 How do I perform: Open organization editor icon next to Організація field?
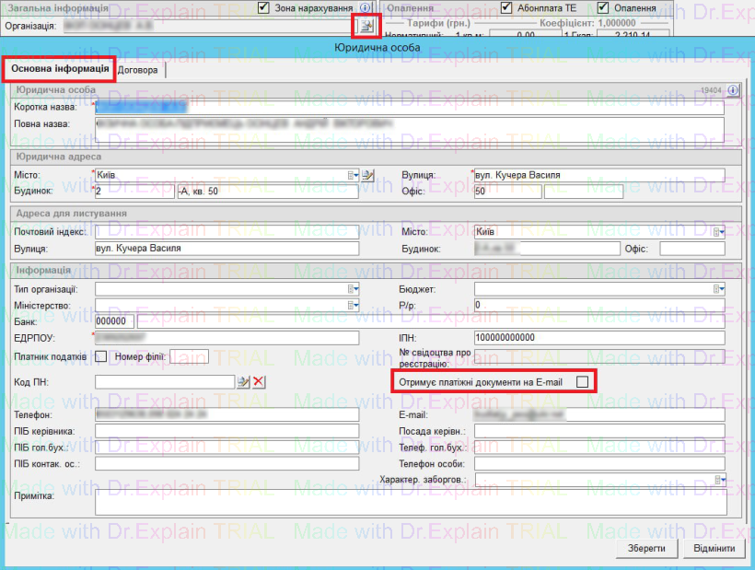366,25
